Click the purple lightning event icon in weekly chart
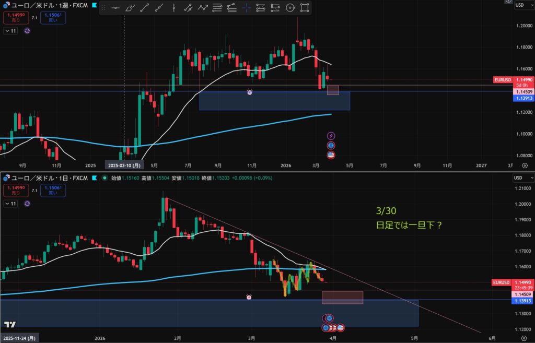Viewport: 535px width, 343px height. tap(330, 136)
